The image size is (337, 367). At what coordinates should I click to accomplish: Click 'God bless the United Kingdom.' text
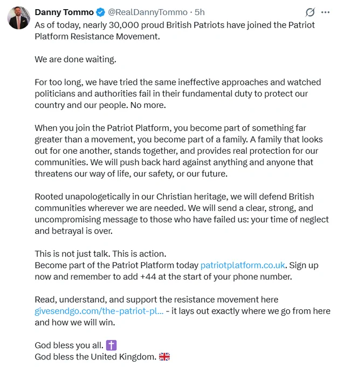(95, 357)
